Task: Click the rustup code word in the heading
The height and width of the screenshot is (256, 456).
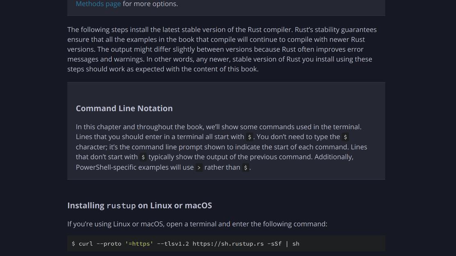Action: coord(121,206)
